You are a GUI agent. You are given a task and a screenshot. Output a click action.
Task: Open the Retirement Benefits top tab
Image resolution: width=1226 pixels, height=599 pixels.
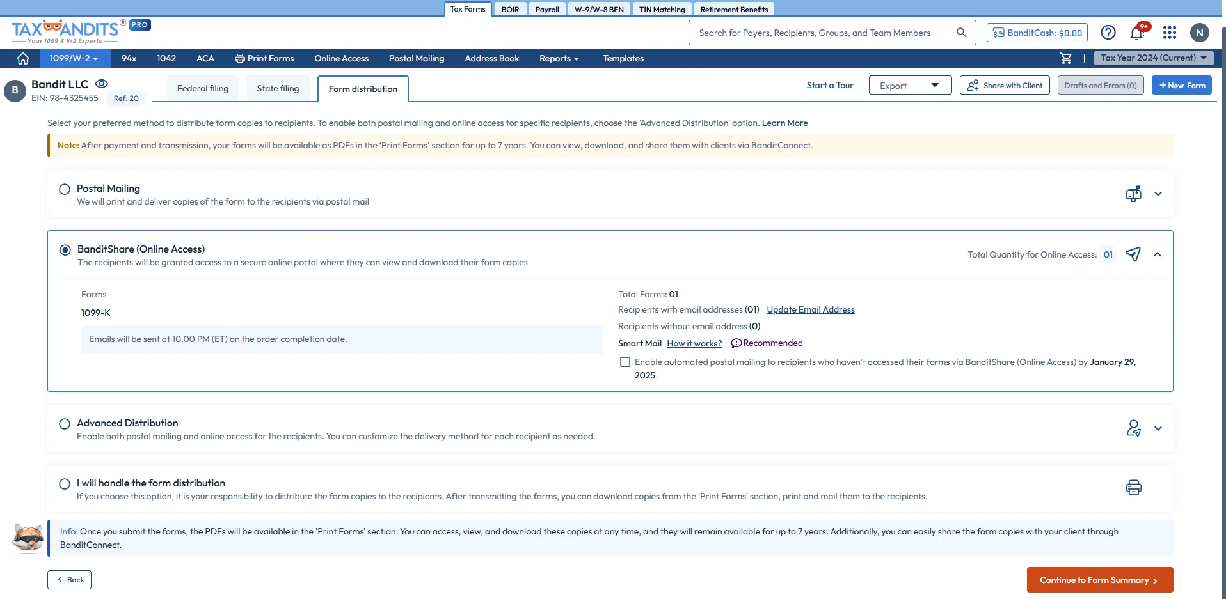pos(734,9)
